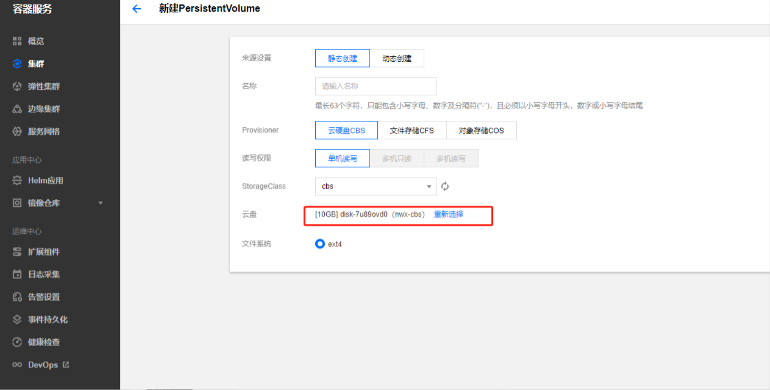Select the ext4 filesystem radio button
This screenshot has height=390, width=770.
[x=320, y=244]
